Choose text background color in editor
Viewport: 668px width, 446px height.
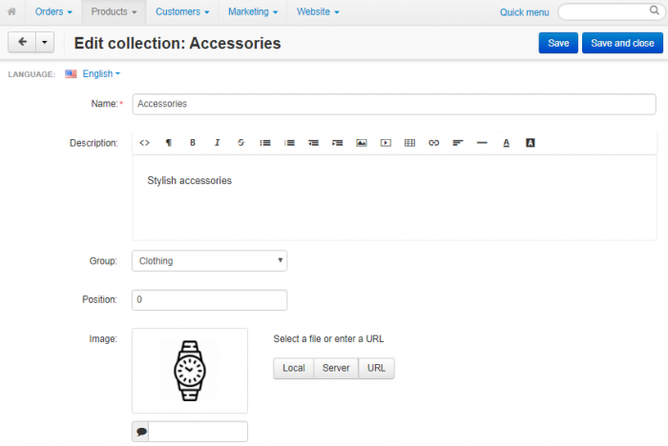(530, 143)
